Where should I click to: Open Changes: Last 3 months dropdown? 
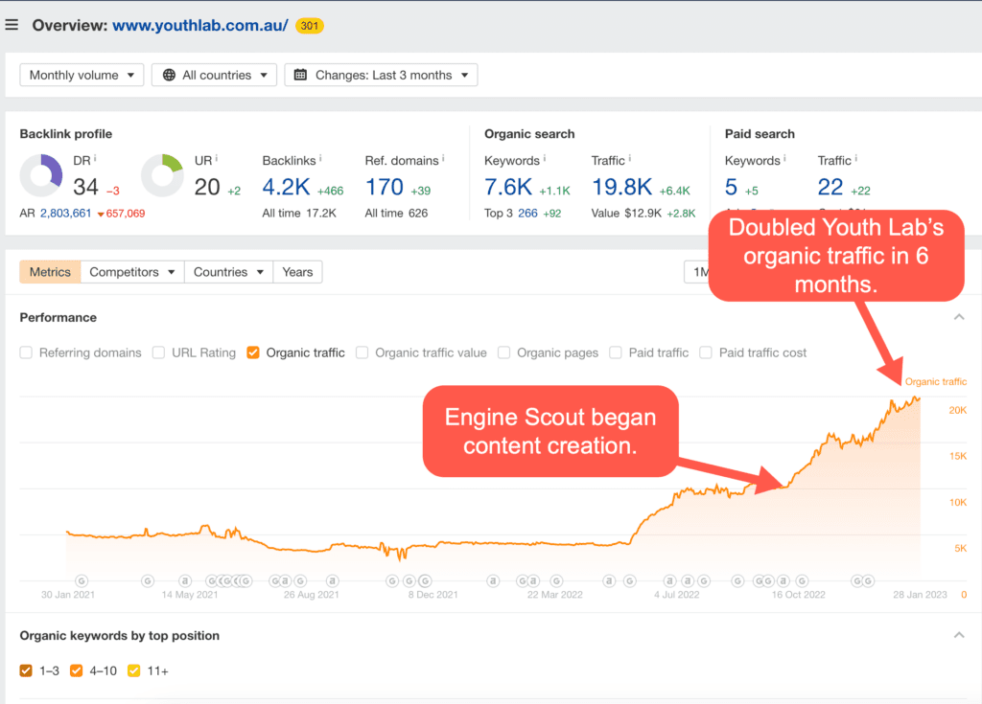click(381, 75)
